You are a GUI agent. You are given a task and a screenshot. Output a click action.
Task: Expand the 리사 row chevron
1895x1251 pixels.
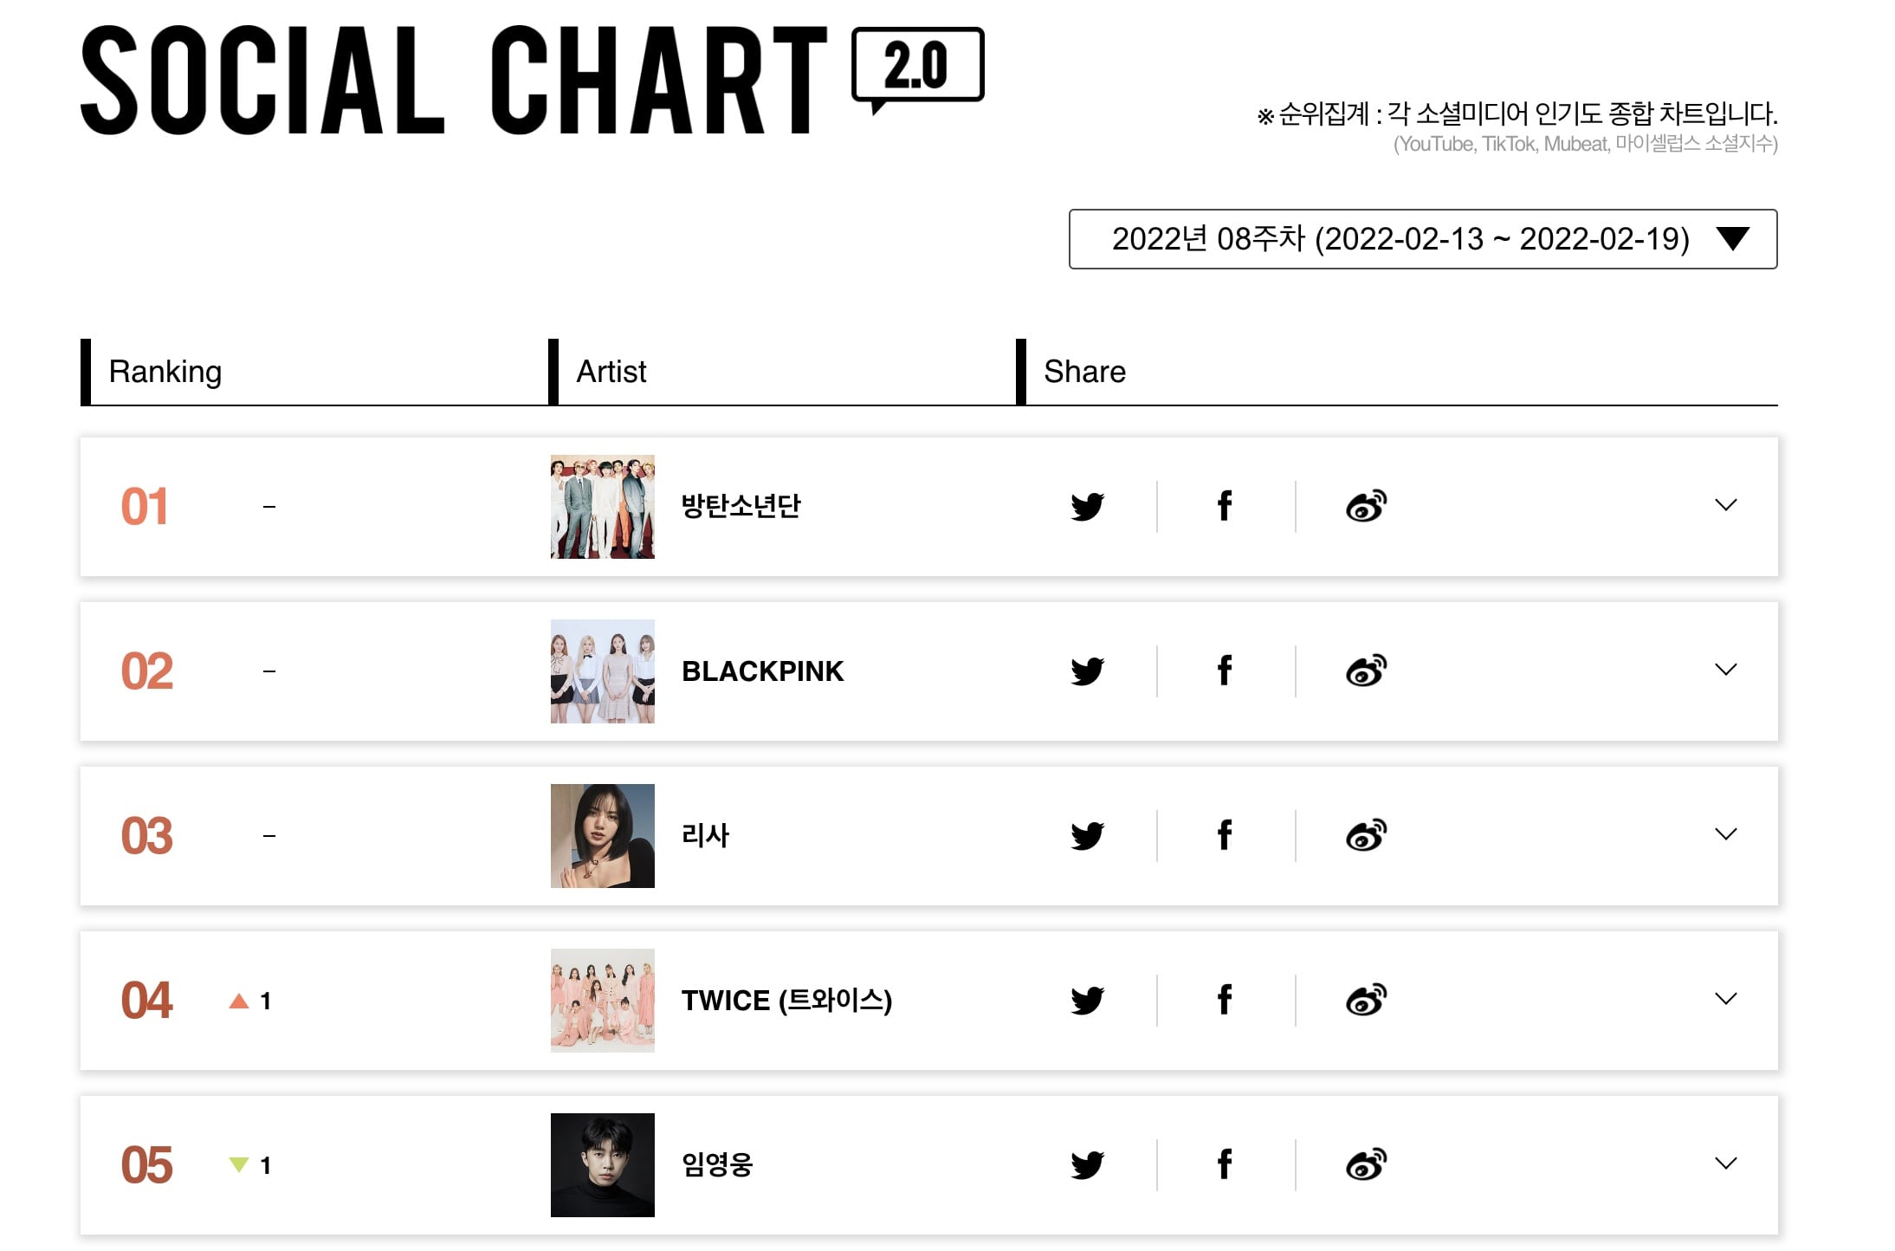[x=1725, y=834]
